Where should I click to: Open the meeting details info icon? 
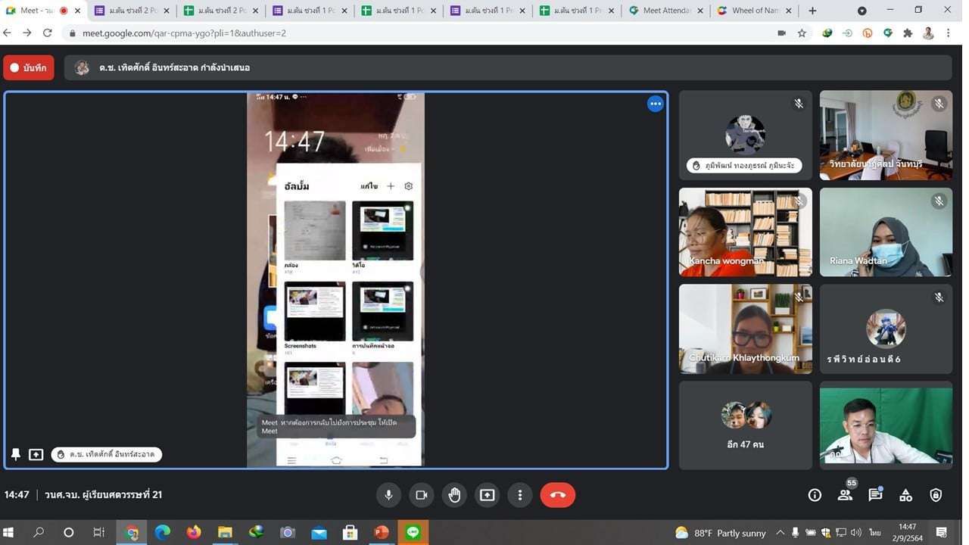point(815,495)
